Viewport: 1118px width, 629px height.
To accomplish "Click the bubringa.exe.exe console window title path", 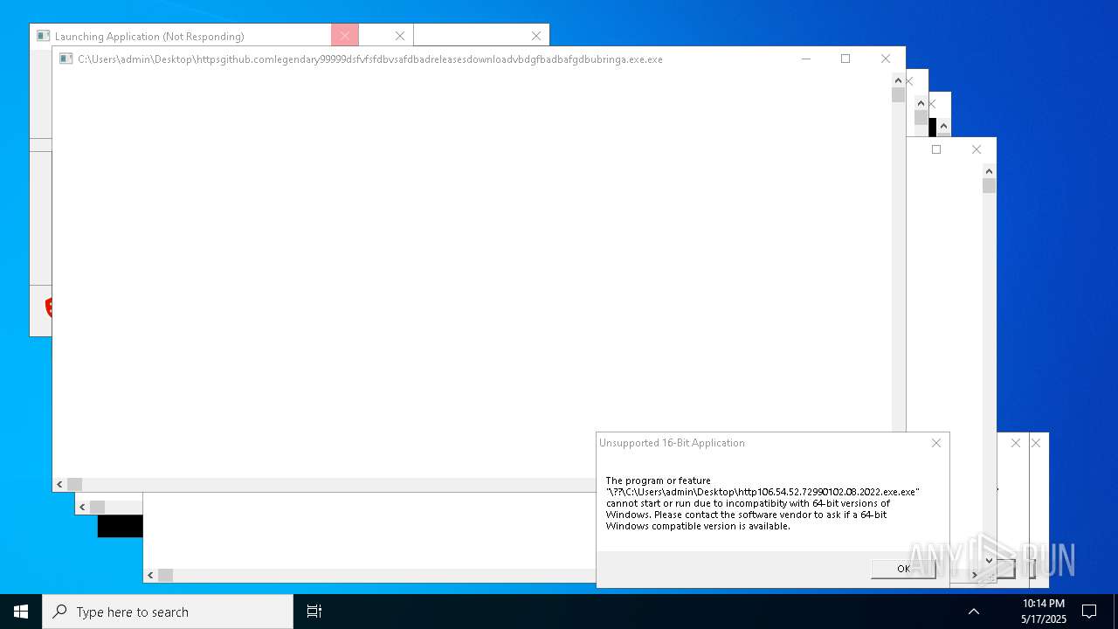I will click(370, 59).
